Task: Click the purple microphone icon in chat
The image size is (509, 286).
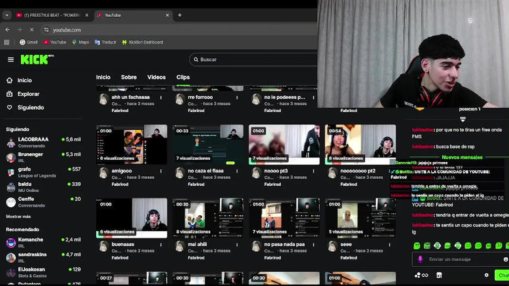Action: click(x=420, y=259)
